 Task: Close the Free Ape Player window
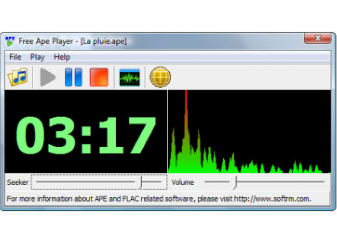pyautogui.click(x=318, y=39)
